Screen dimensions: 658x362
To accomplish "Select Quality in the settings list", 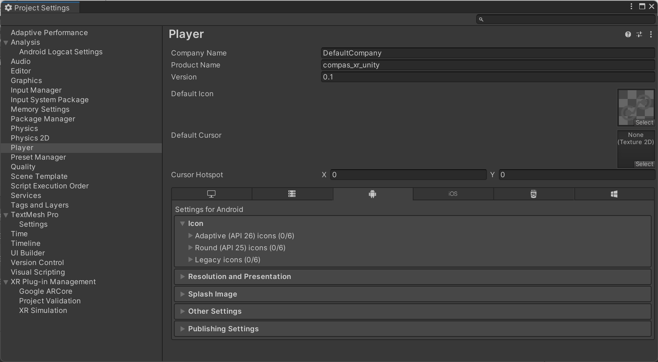I will click(23, 167).
